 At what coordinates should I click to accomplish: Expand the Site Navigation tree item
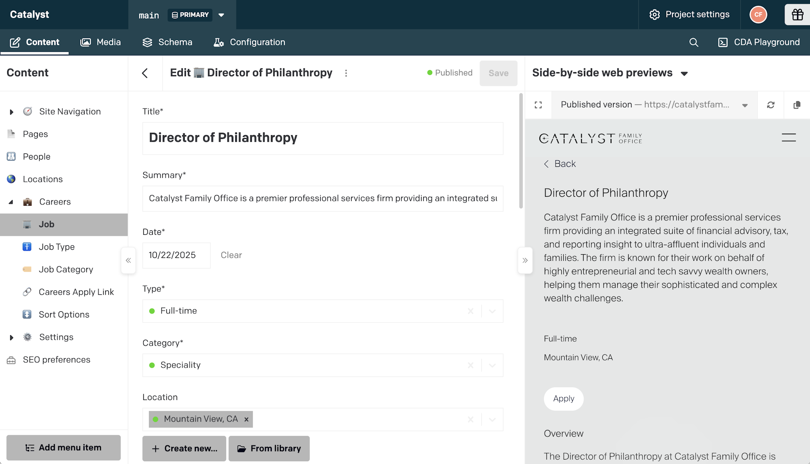pyautogui.click(x=11, y=112)
